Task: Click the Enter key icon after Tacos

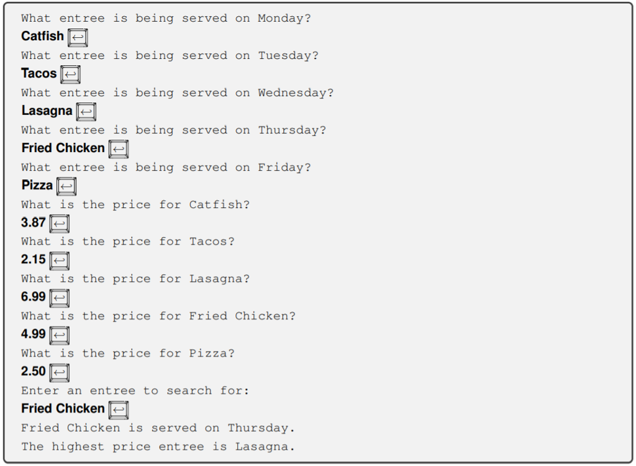Action: pyautogui.click(x=70, y=74)
